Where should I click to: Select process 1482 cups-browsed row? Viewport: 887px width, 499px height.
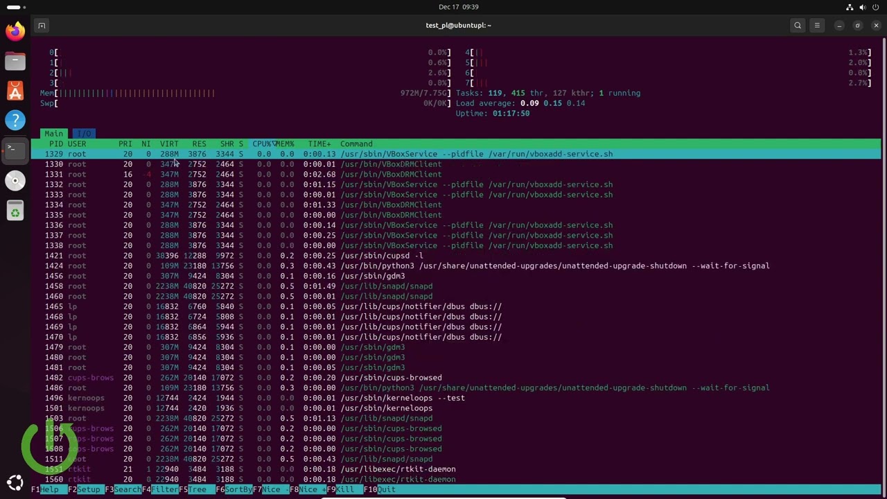[x=455, y=378]
